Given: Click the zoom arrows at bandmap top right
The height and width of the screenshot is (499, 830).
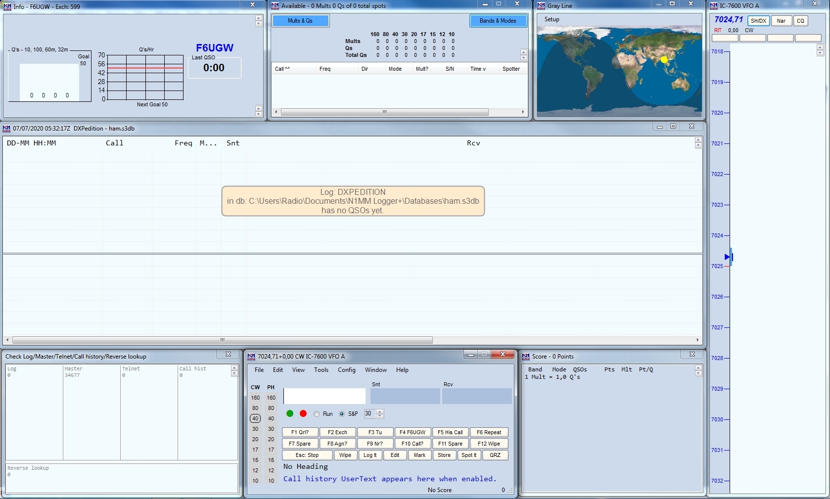Looking at the screenshot, I should 820,50.
